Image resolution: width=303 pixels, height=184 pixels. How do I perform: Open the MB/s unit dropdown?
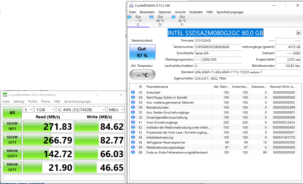[116, 110]
